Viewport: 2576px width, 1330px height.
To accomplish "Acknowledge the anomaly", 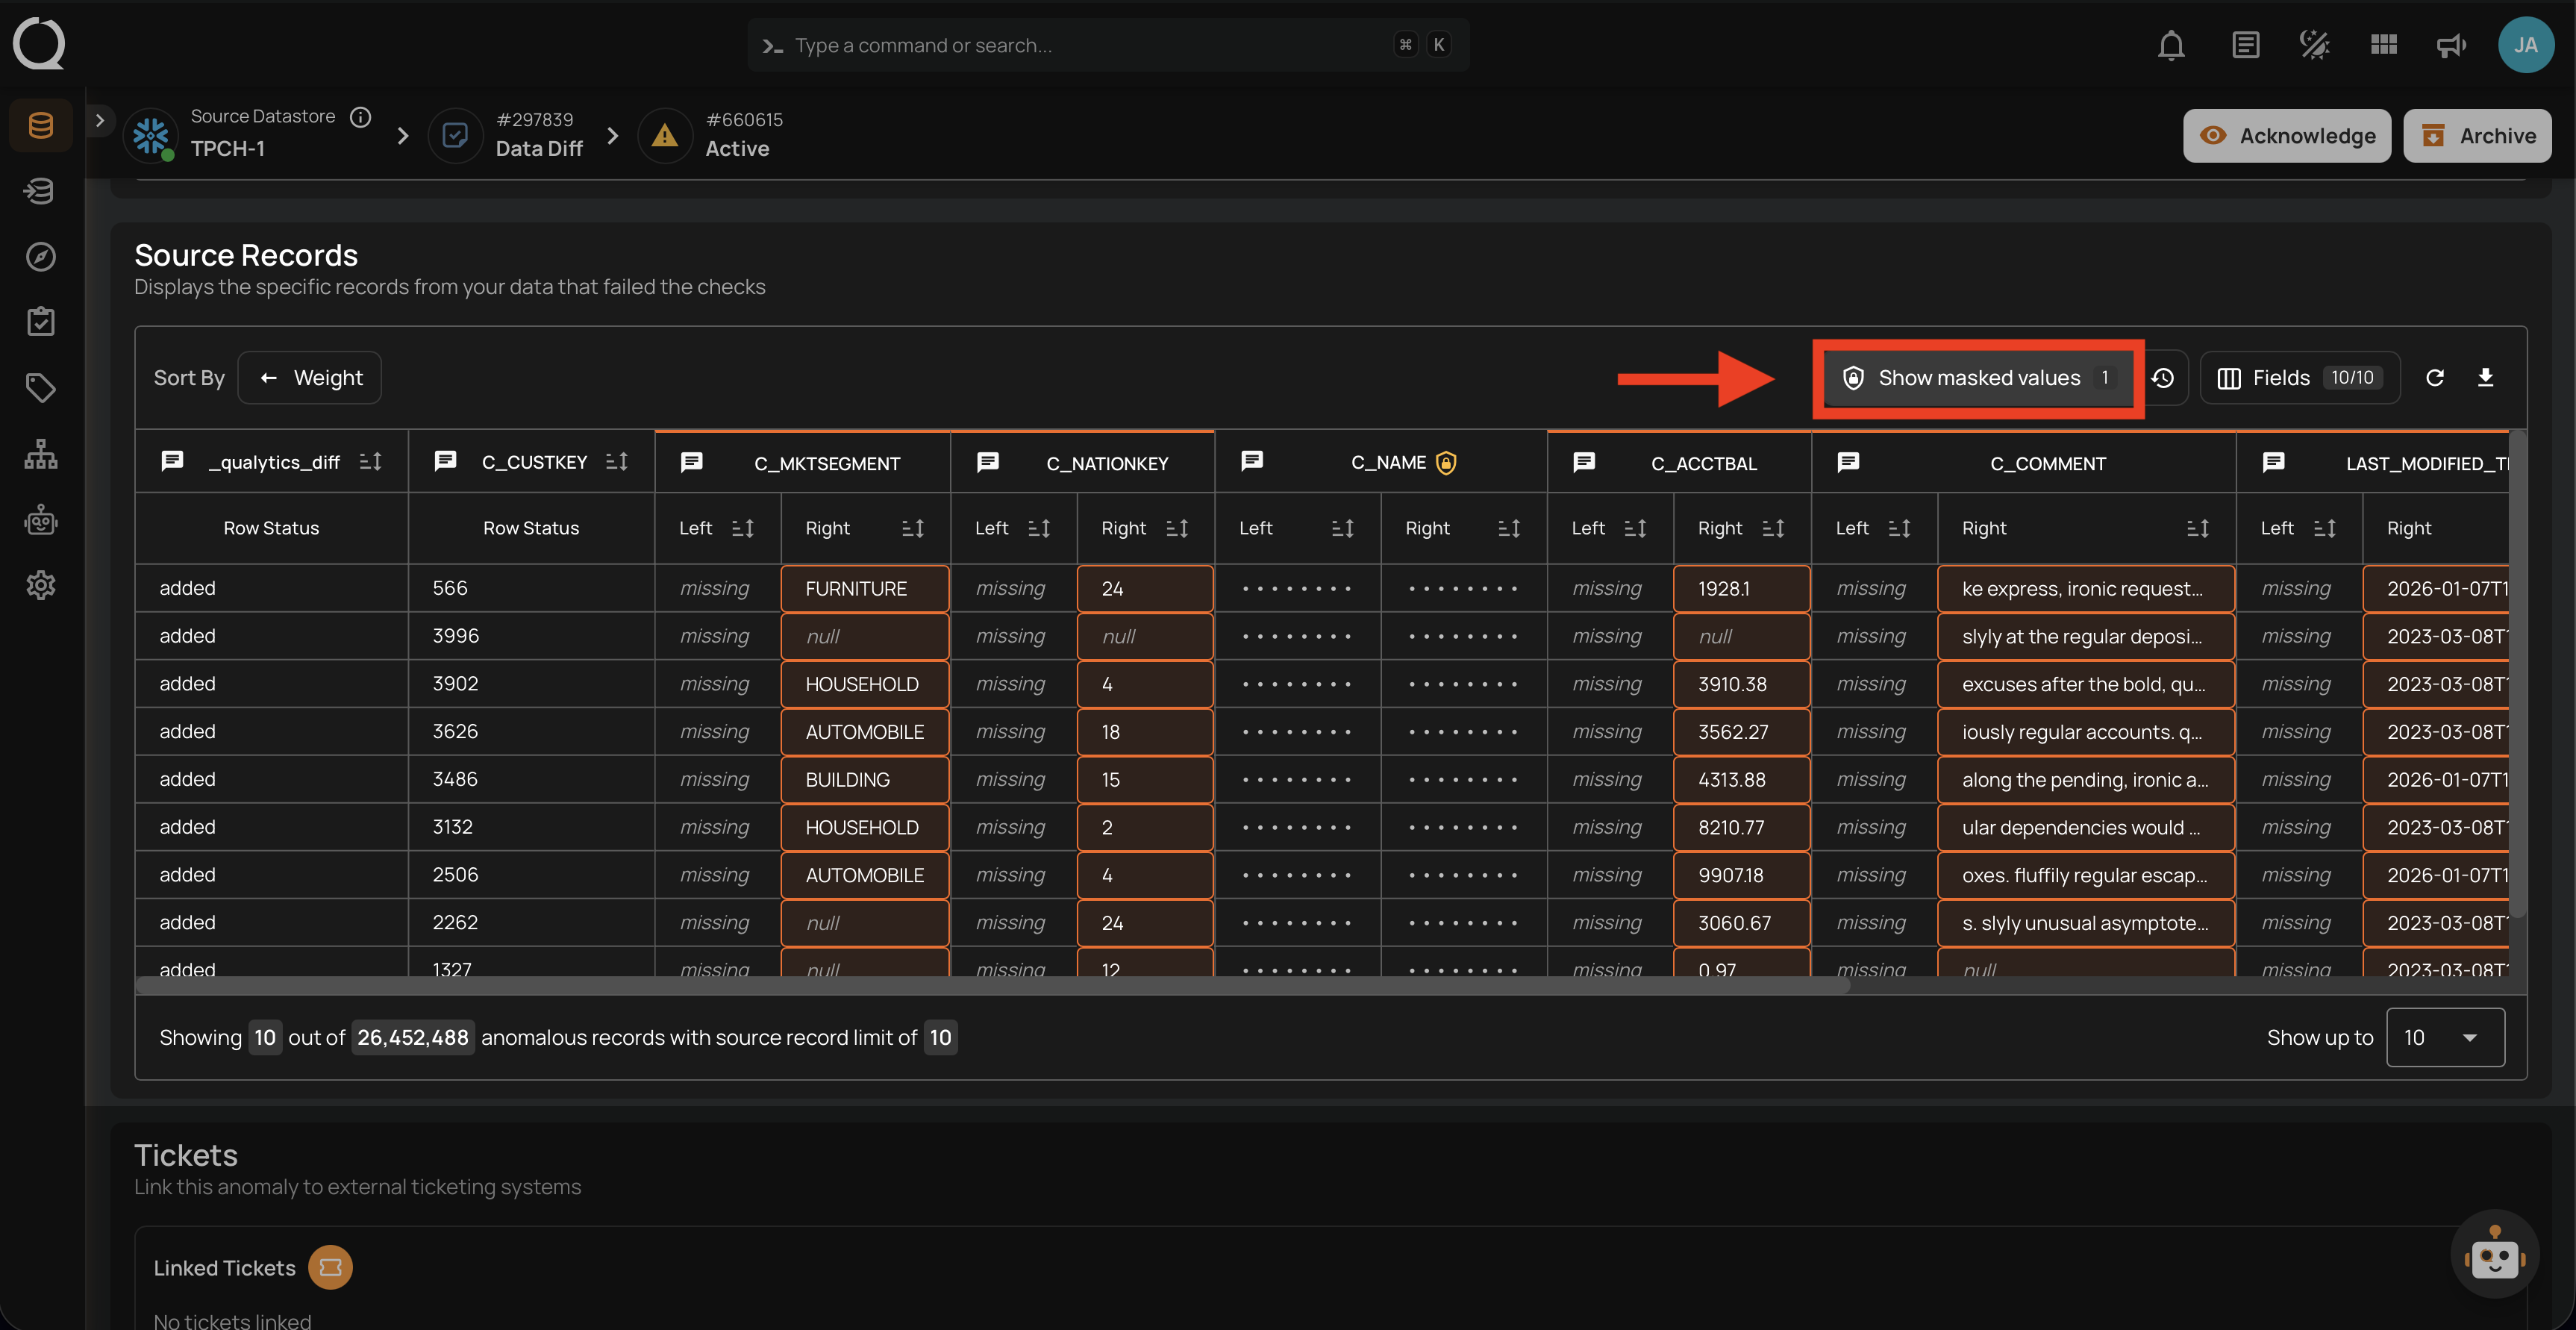I will [x=2286, y=136].
